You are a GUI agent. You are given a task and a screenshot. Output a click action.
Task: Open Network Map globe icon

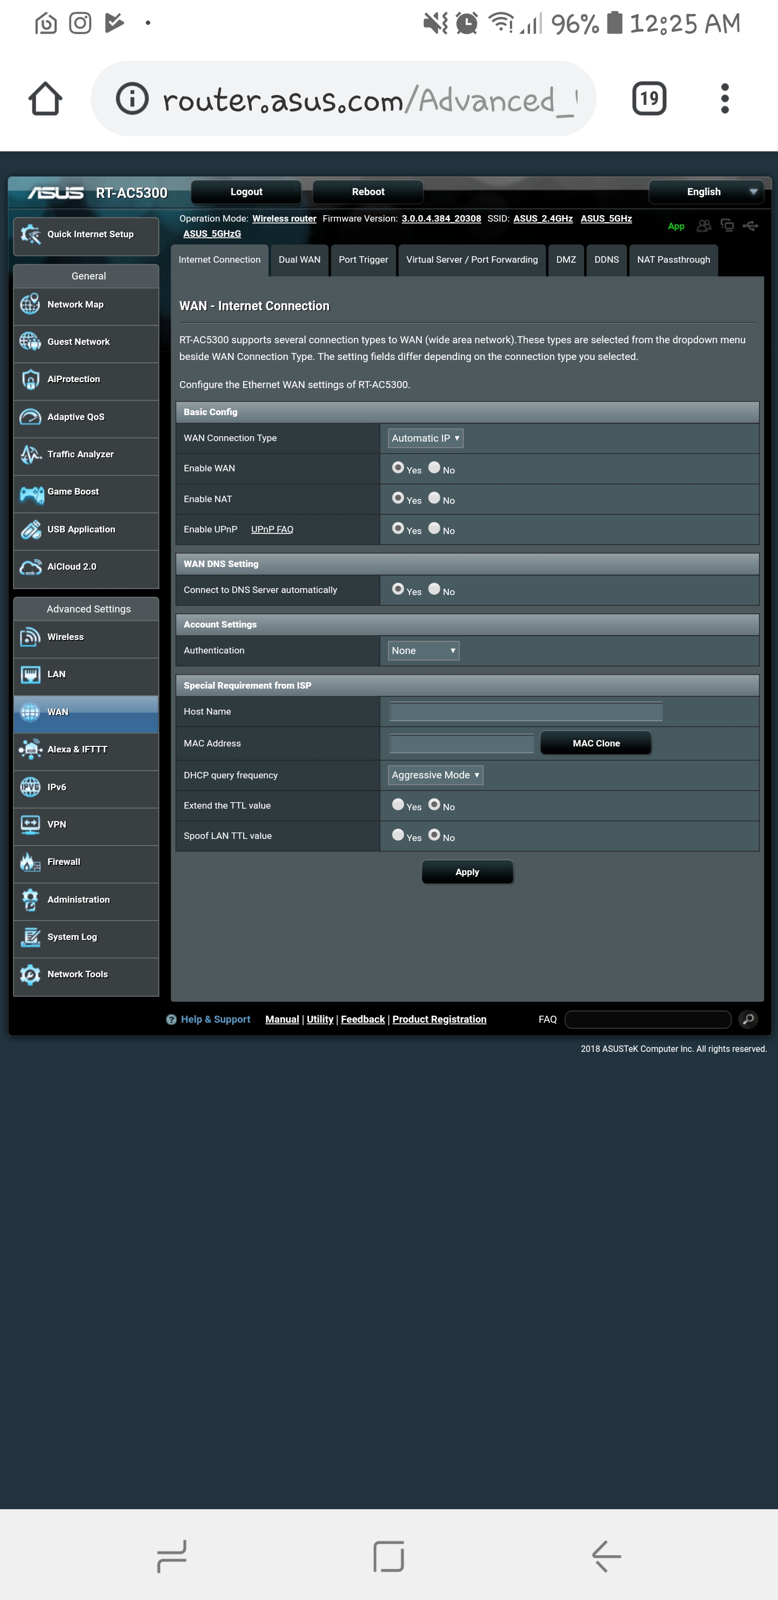coord(30,304)
